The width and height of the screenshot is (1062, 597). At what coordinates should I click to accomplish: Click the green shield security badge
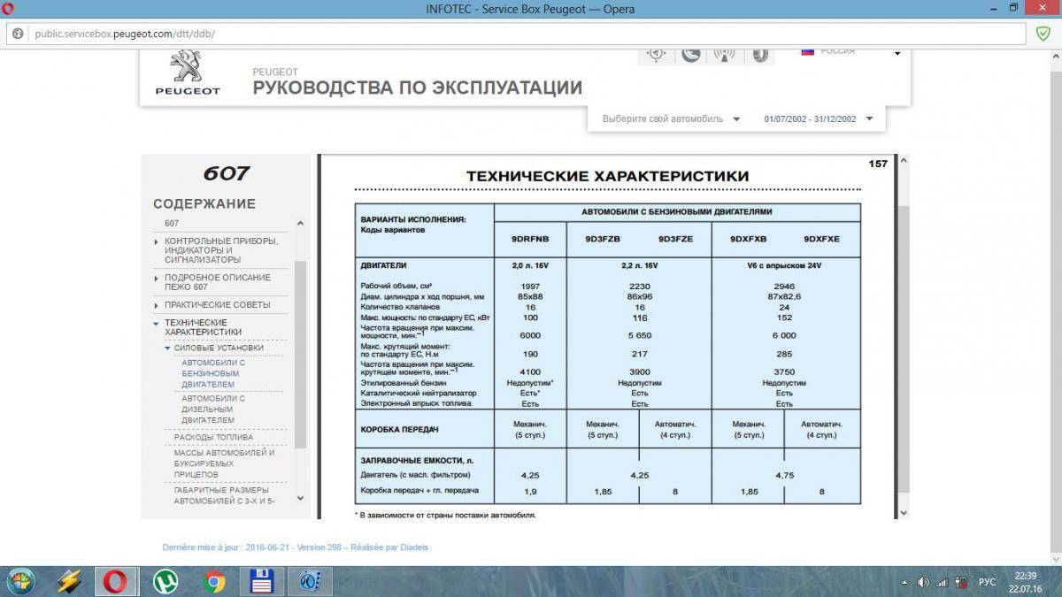(x=1043, y=34)
